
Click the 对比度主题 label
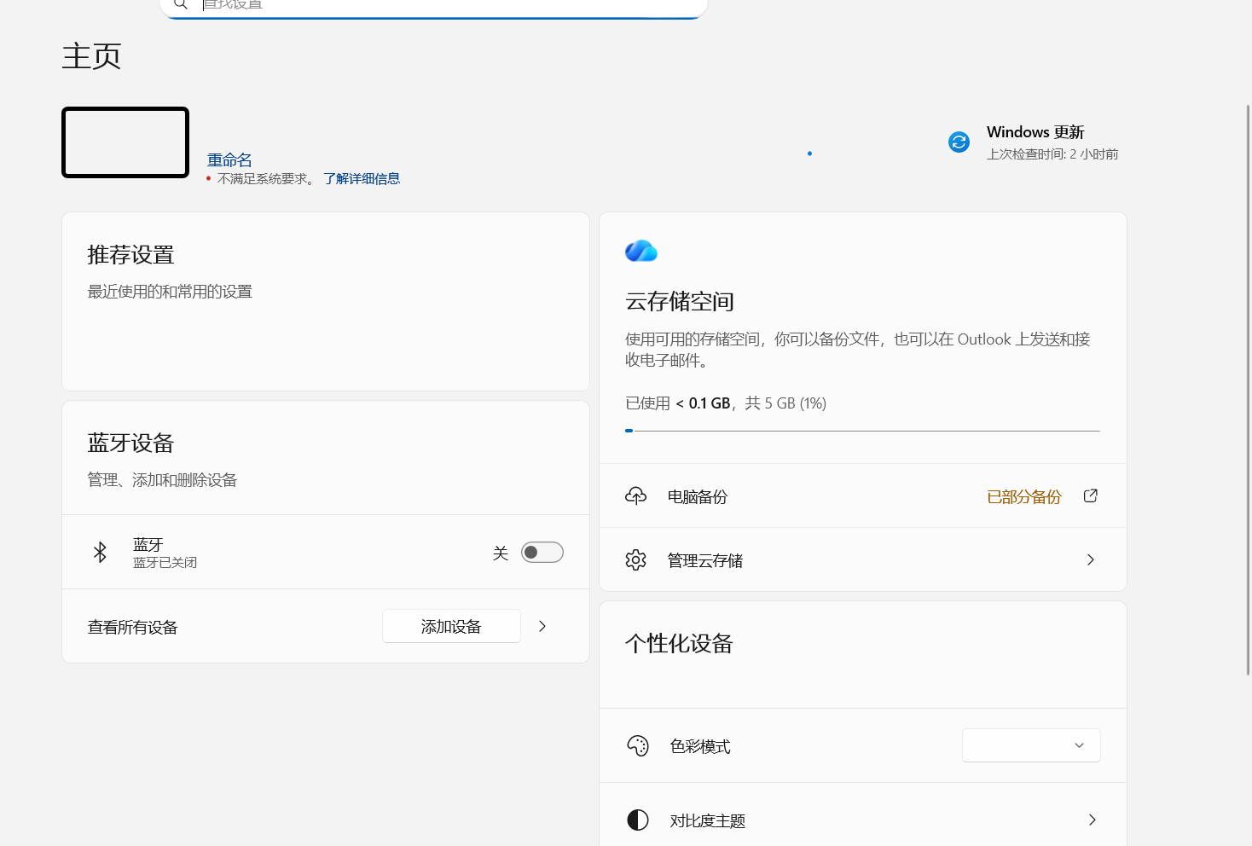[708, 821]
